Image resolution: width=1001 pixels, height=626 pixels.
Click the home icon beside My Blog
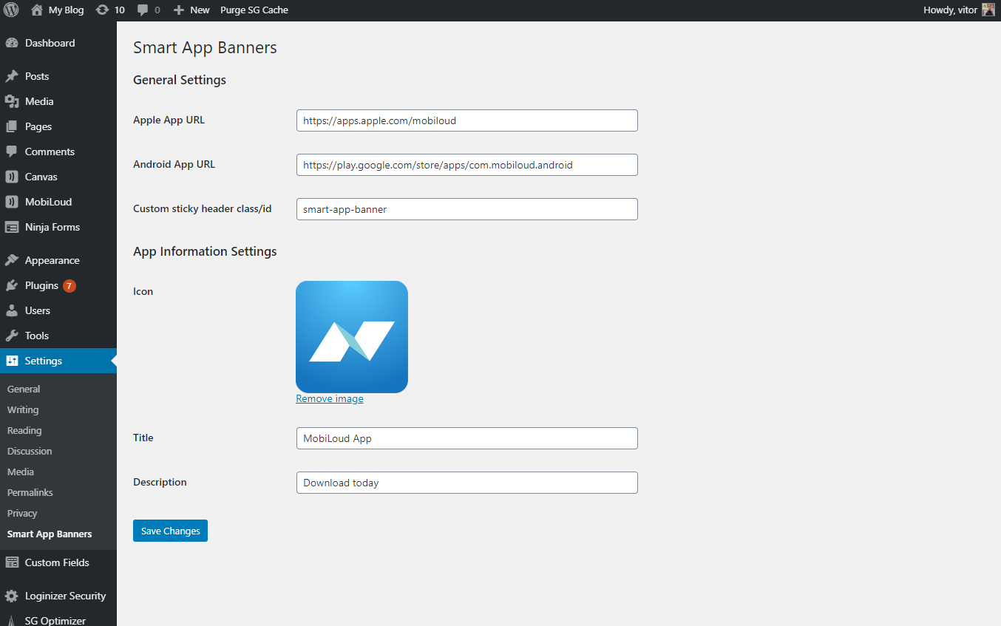[x=37, y=10]
